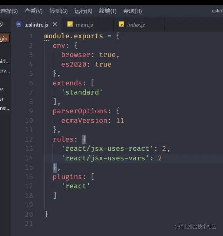Click the closing bracket on line 18
The width and height of the screenshot is (223, 236).
coord(55,195)
